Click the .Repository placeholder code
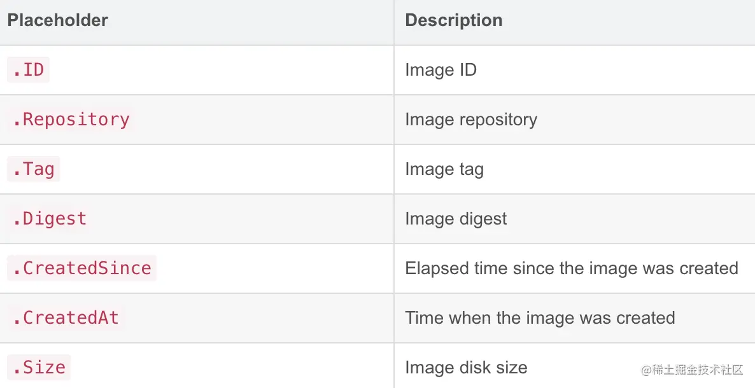 pyautogui.click(x=71, y=120)
